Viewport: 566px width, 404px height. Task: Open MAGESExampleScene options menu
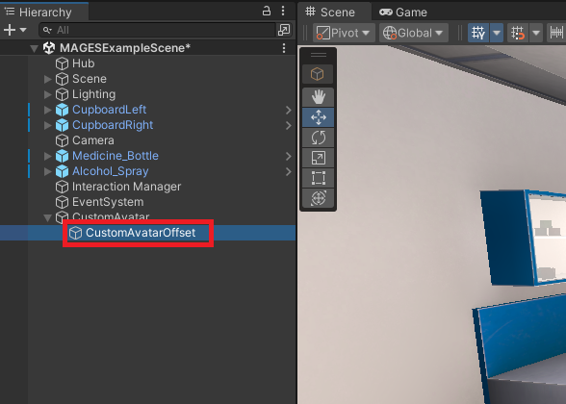point(284,48)
